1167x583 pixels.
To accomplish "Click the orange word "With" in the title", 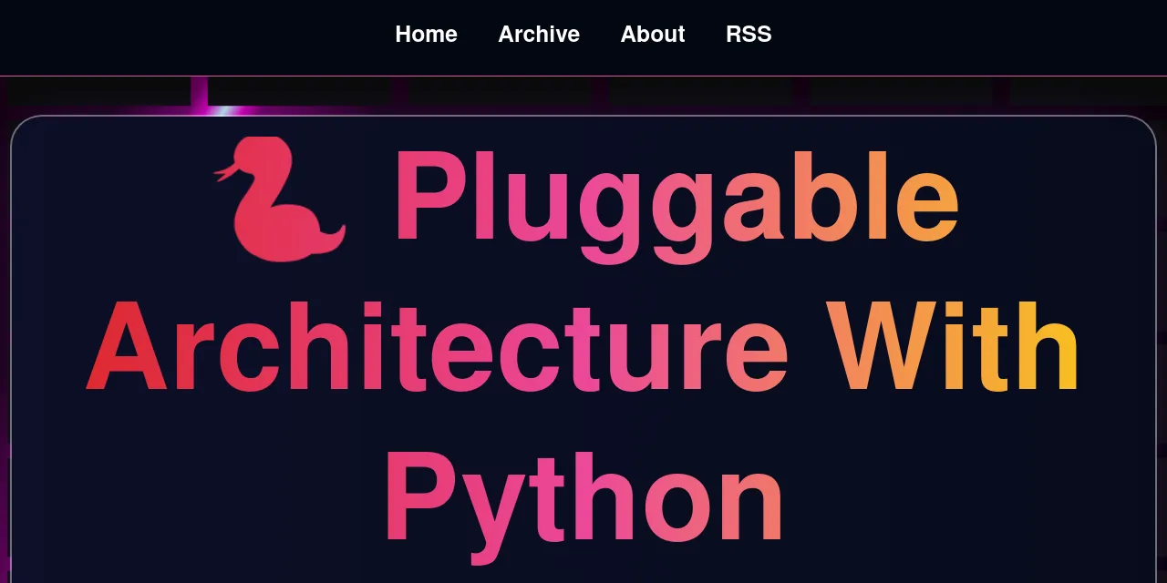I will tap(953, 348).
